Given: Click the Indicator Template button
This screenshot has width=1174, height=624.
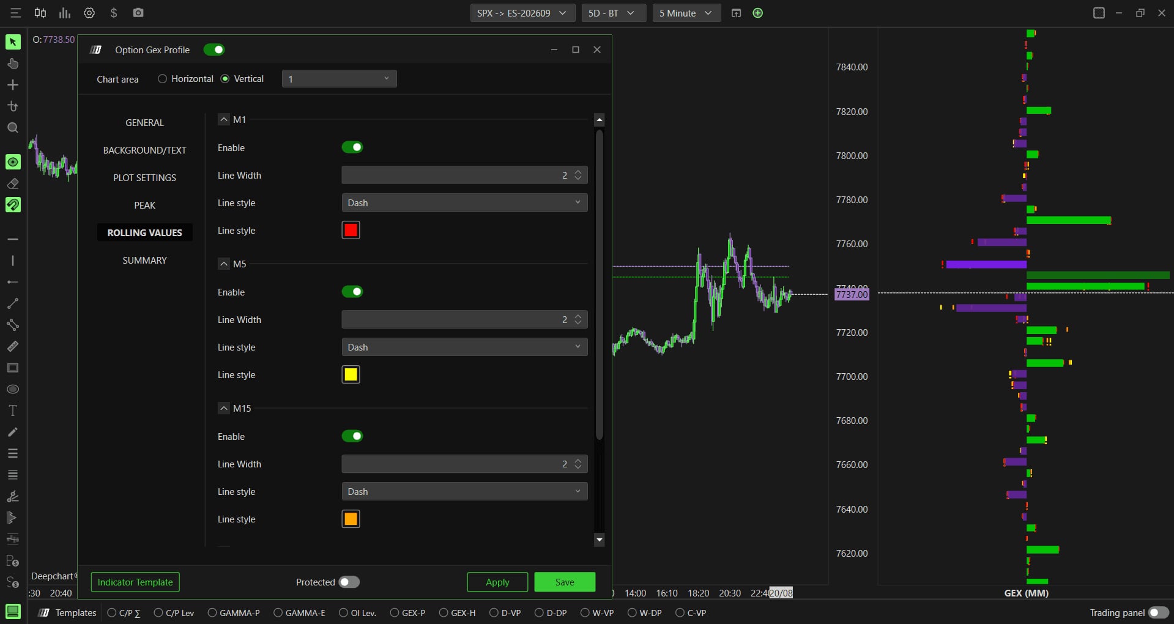Looking at the screenshot, I should click(x=135, y=582).
